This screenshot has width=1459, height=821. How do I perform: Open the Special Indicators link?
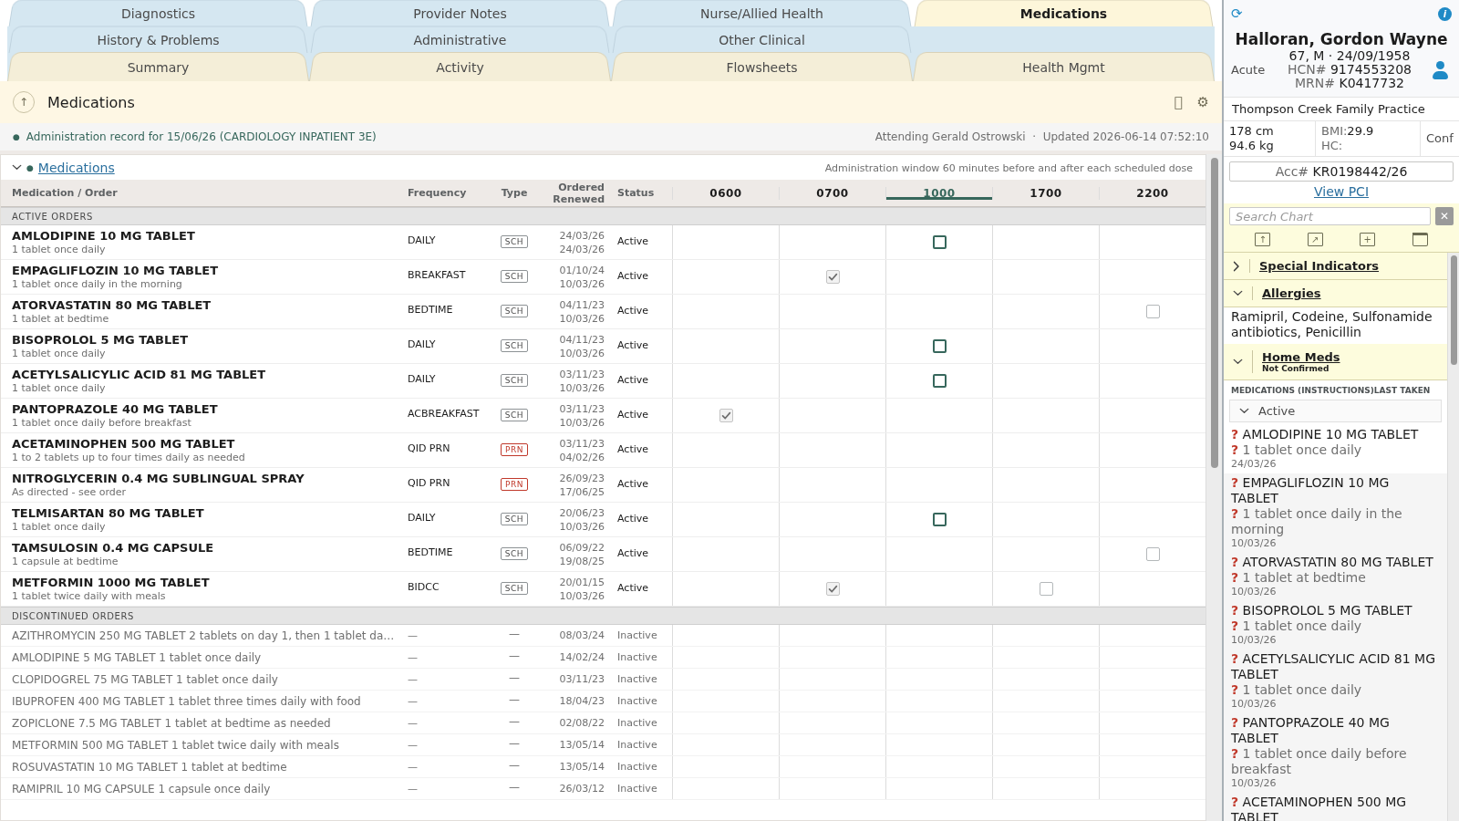click(x=1319, y=266)
